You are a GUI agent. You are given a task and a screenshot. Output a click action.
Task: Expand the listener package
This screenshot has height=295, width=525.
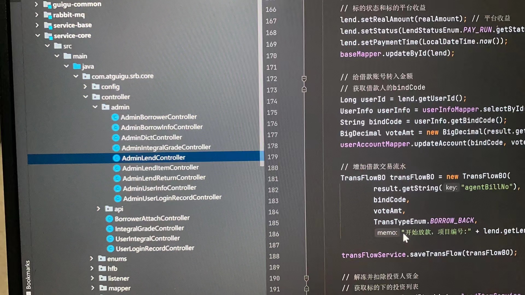click(92, 278)
